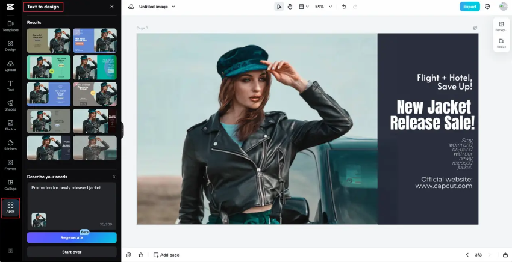Click Add page
Screen dimensions: 512x262
(166, 255)
